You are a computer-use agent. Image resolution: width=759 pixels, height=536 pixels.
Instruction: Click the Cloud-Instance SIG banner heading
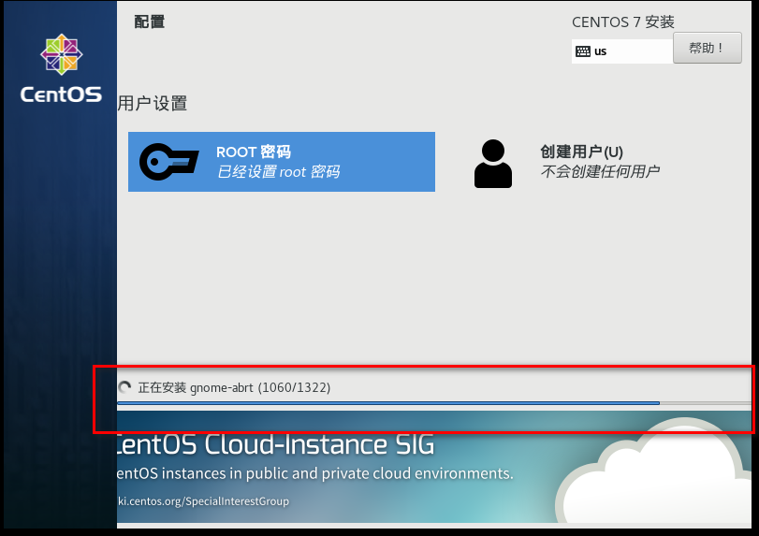[x=276, y=444]
